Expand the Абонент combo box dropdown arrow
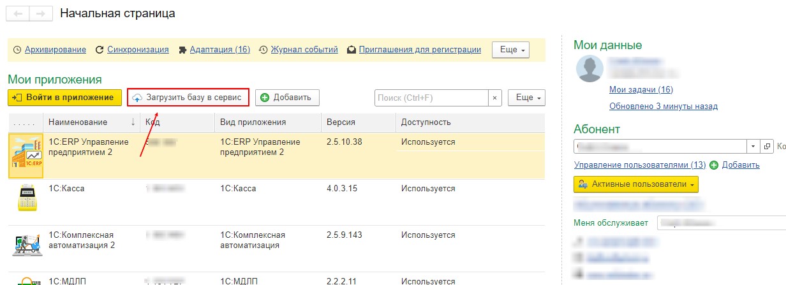 753,146
